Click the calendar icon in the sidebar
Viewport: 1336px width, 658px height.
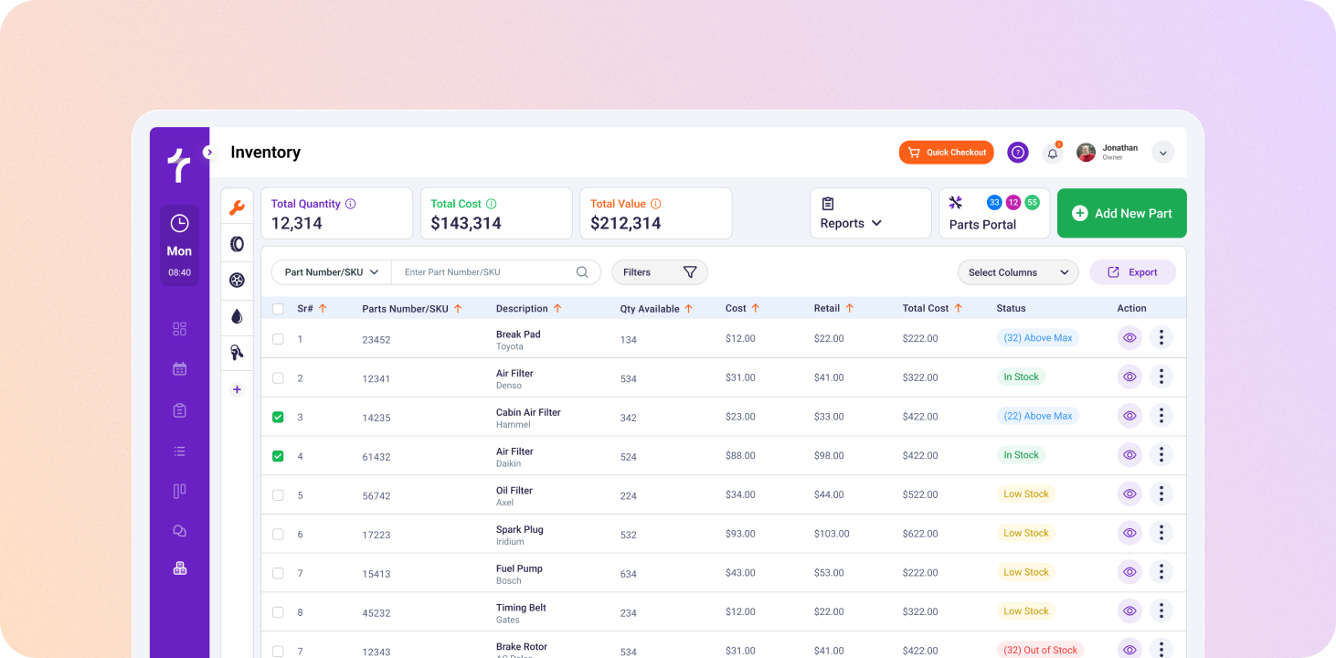click(179, 368)
